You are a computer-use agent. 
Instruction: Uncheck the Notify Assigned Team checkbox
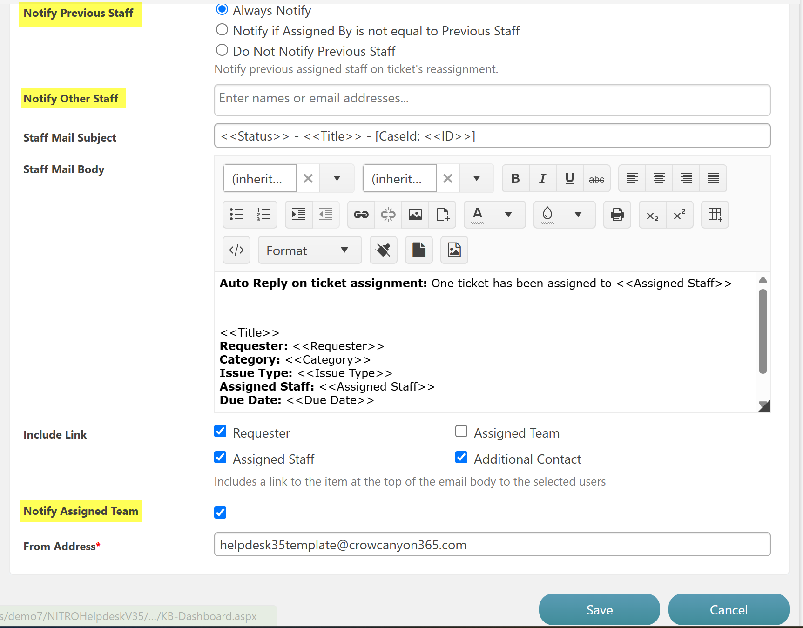(220, 513)
